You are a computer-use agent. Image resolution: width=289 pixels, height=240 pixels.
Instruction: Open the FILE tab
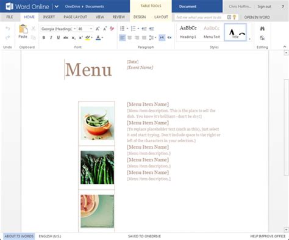tap(10, 17)
